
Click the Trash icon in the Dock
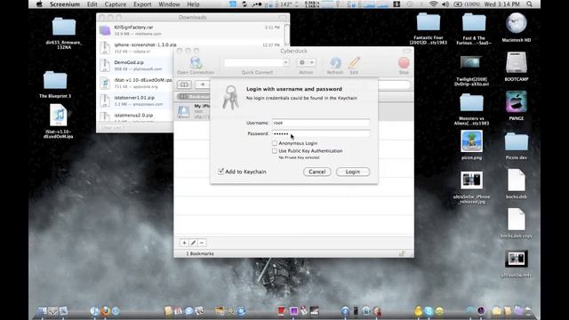[x=528, y=311]
